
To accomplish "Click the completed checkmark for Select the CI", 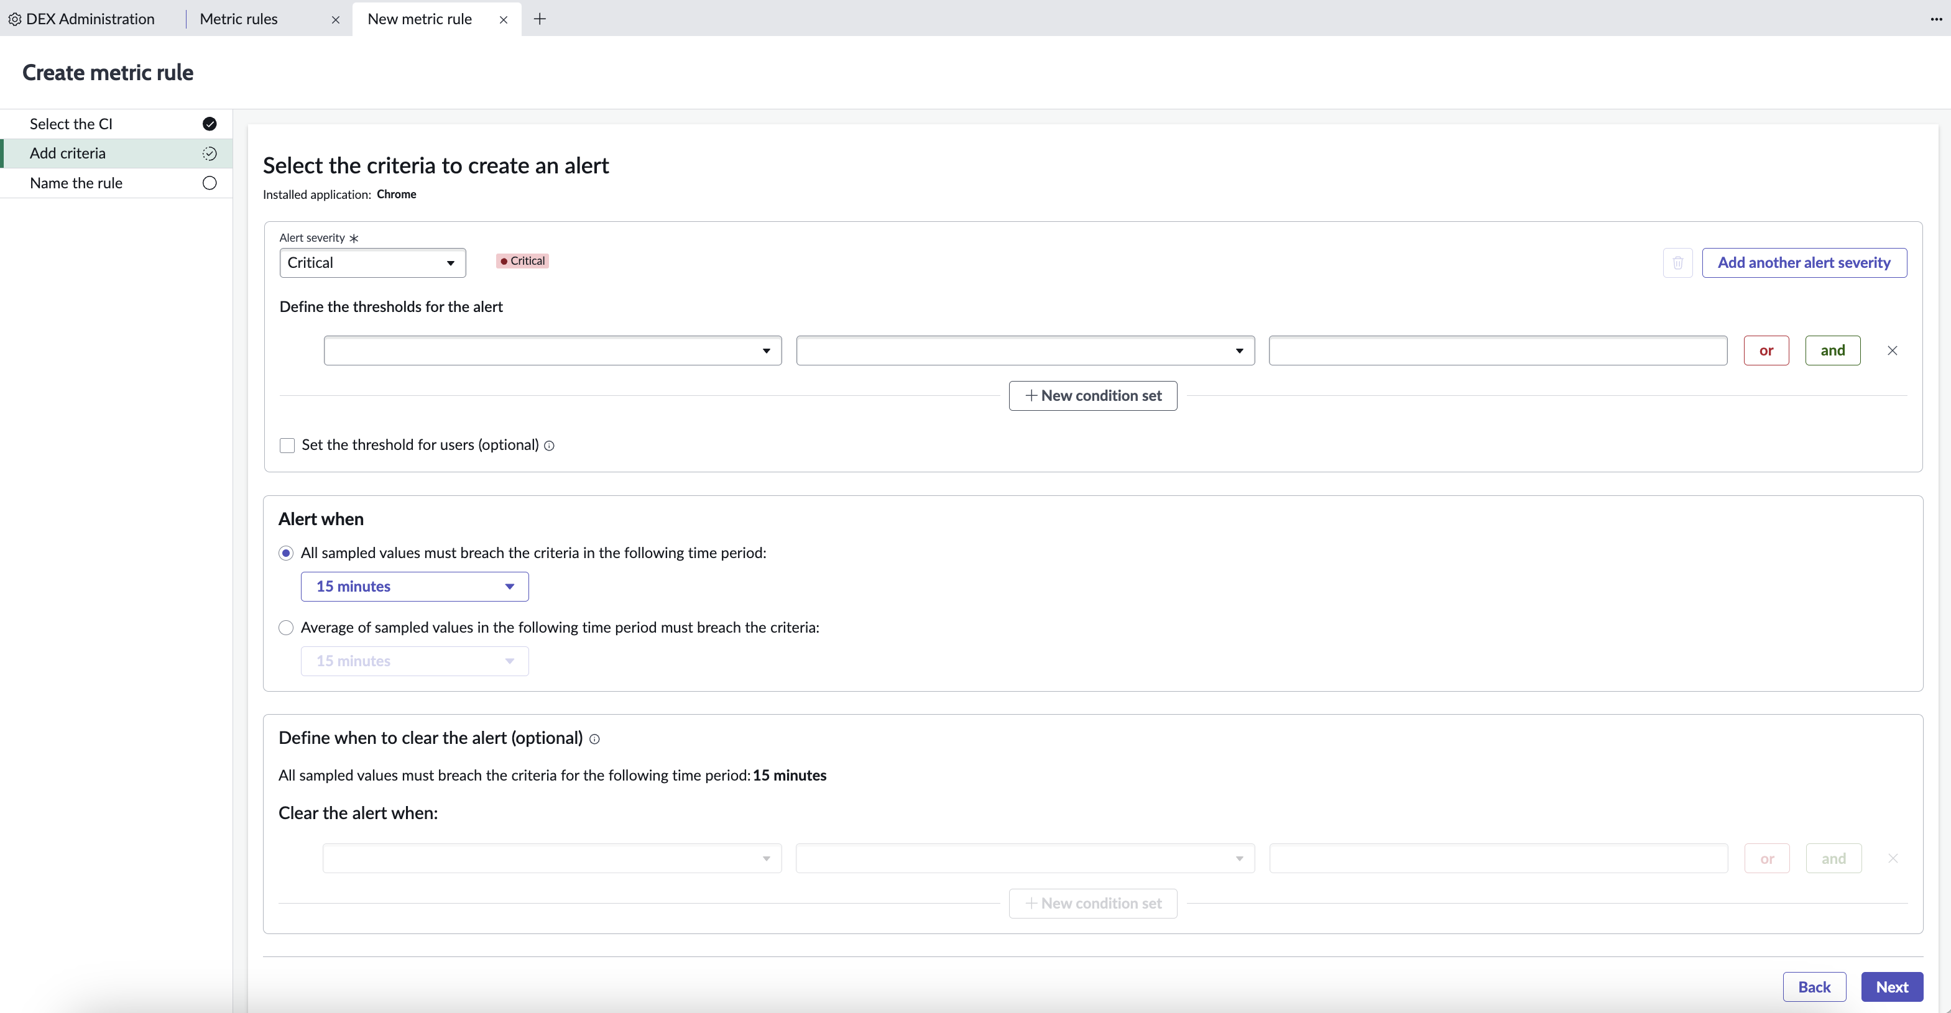I will (210, 124).
